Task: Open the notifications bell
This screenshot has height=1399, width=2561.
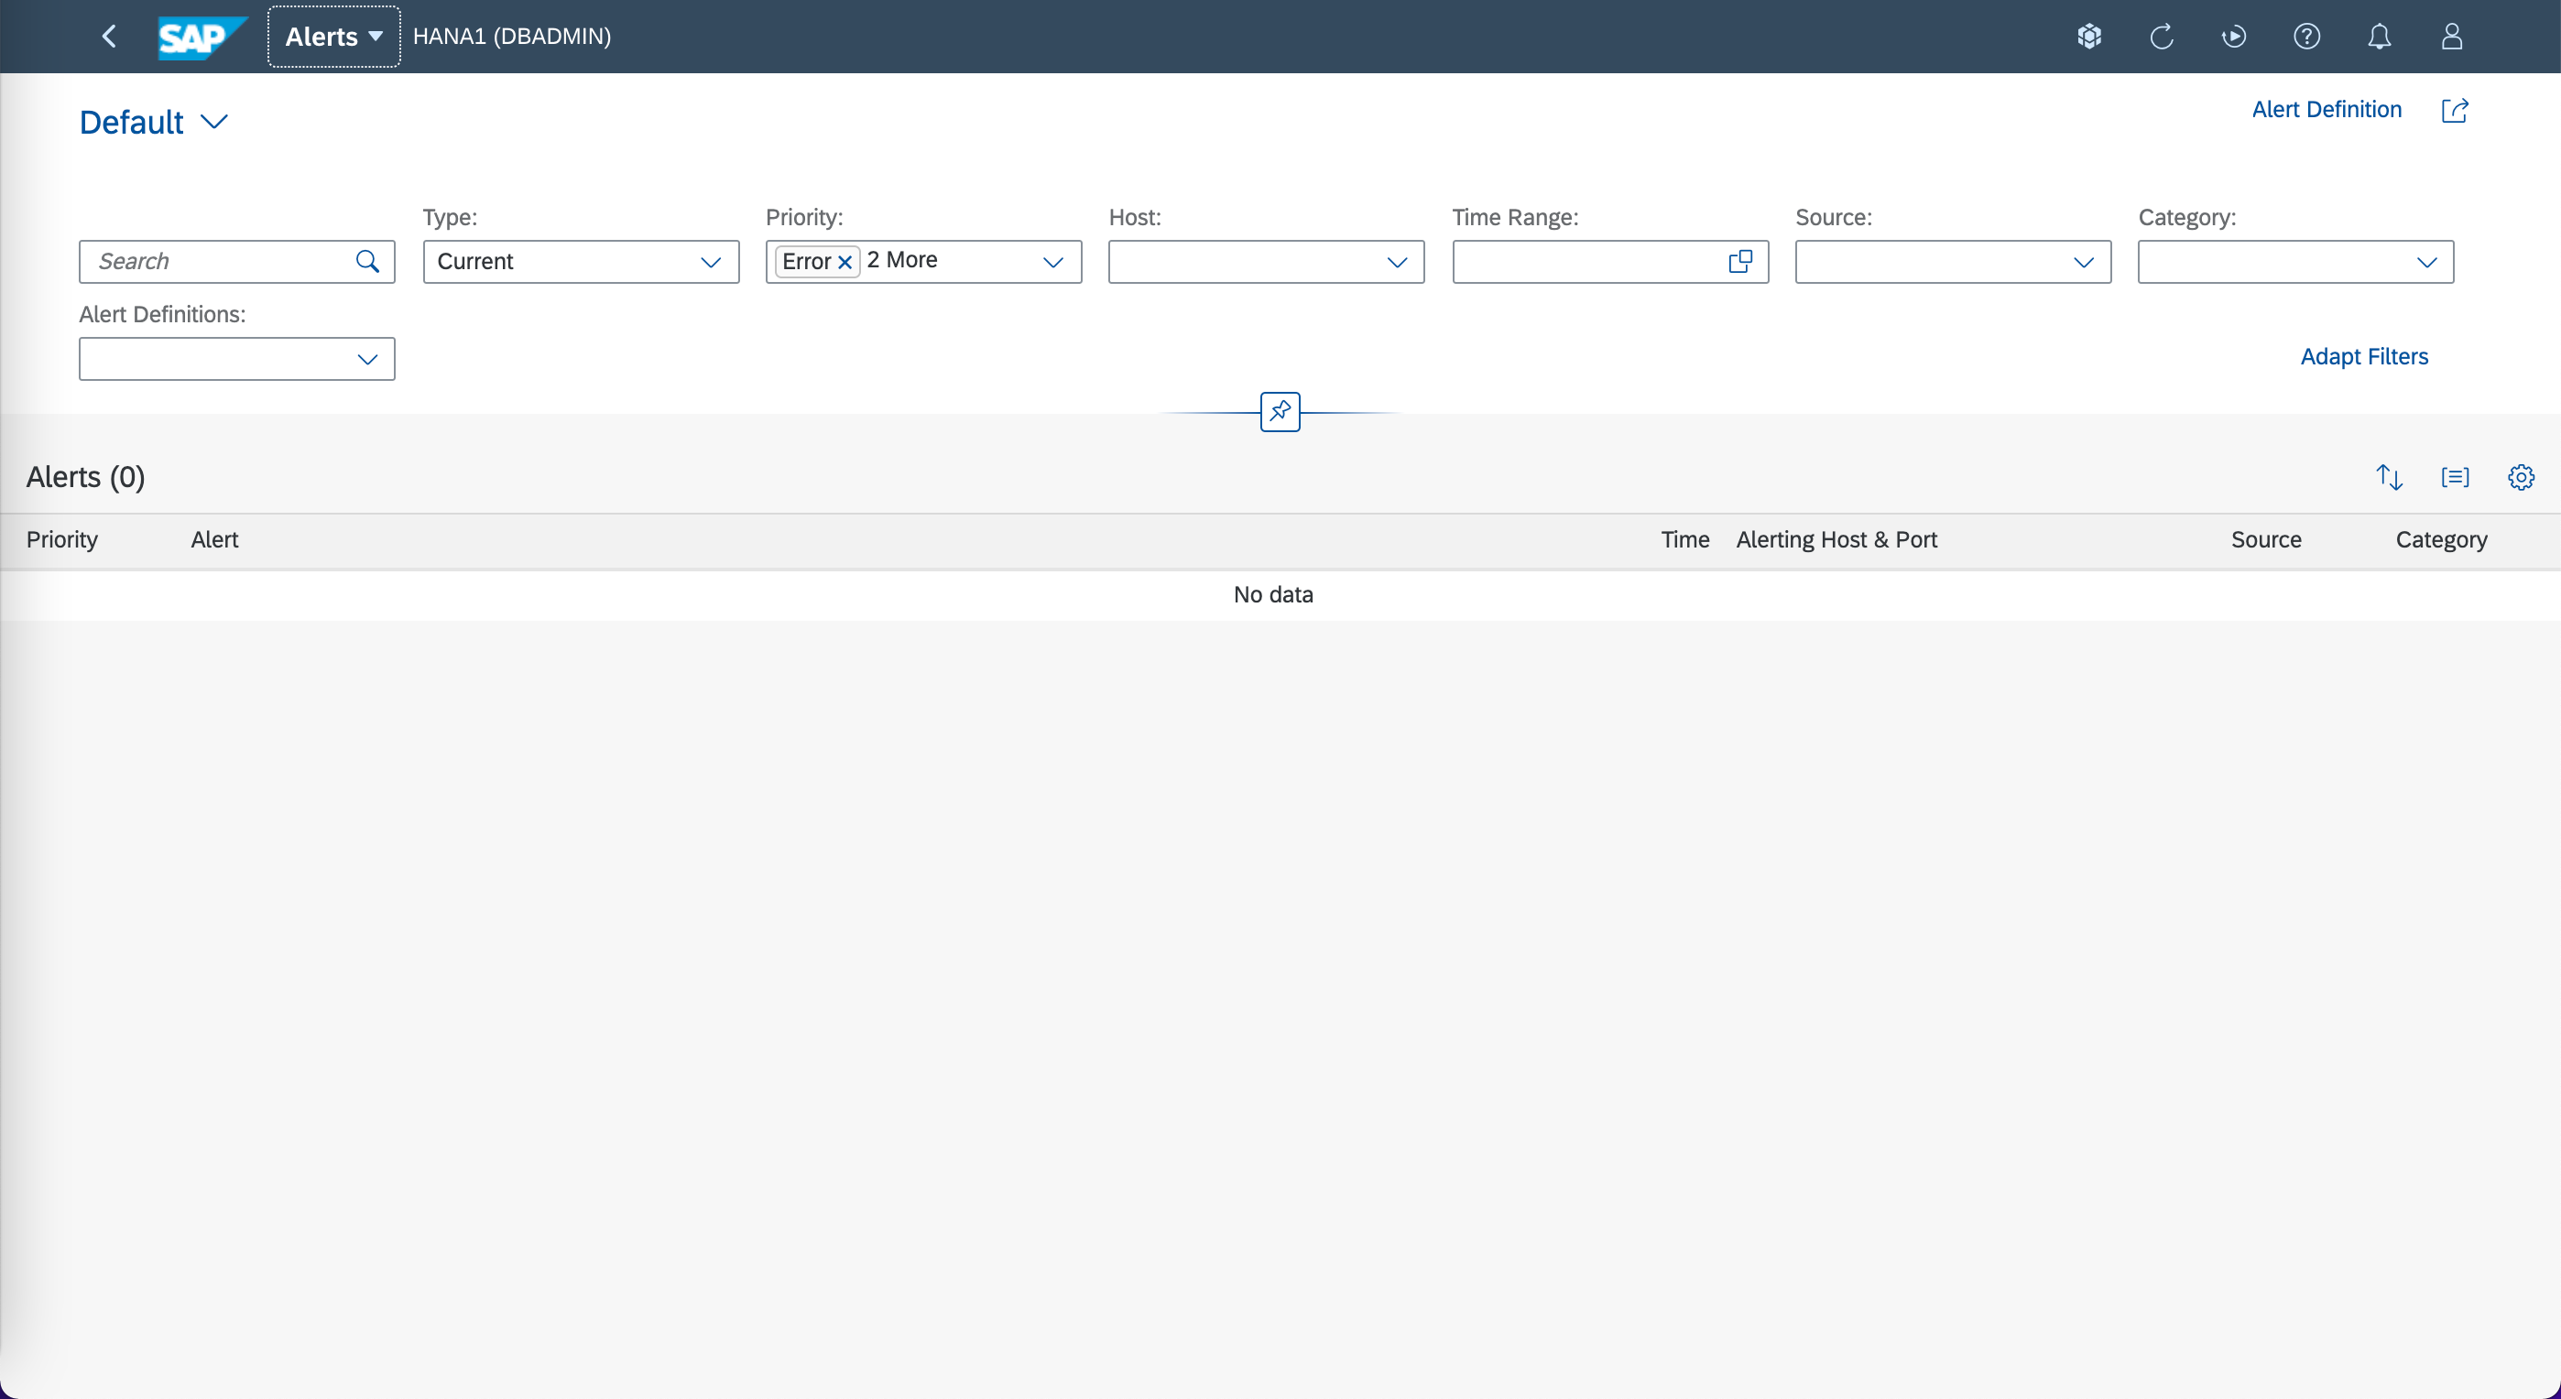Action: coord(2379,37)
